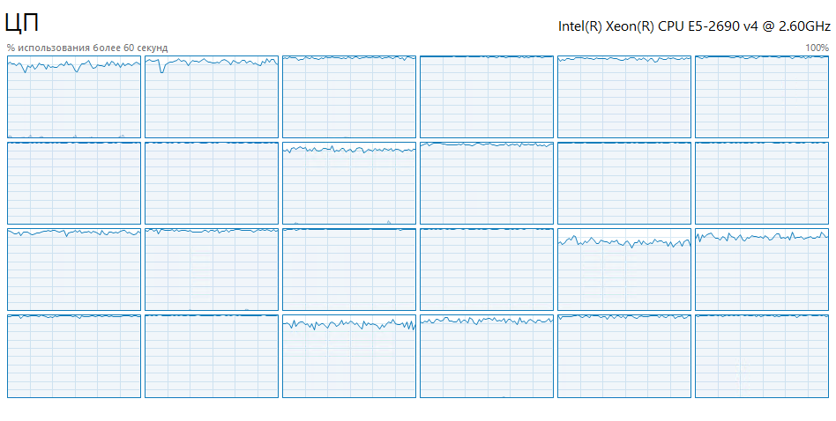Screen dimensions: 836x421
Task: Click the fourth graph in the bottom row
Action: pyautogui.click(x=487, y=356)
